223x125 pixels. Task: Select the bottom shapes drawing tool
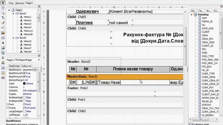3,78
